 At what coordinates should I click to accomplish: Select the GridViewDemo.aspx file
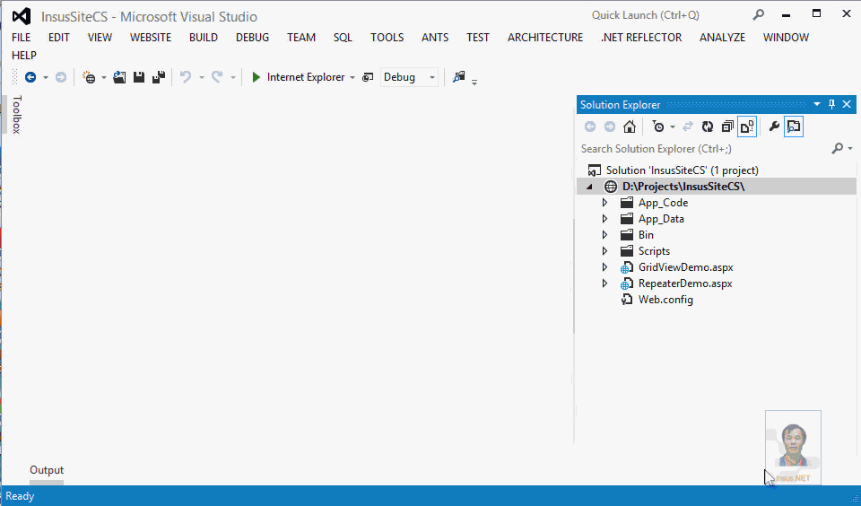[685, 267]
